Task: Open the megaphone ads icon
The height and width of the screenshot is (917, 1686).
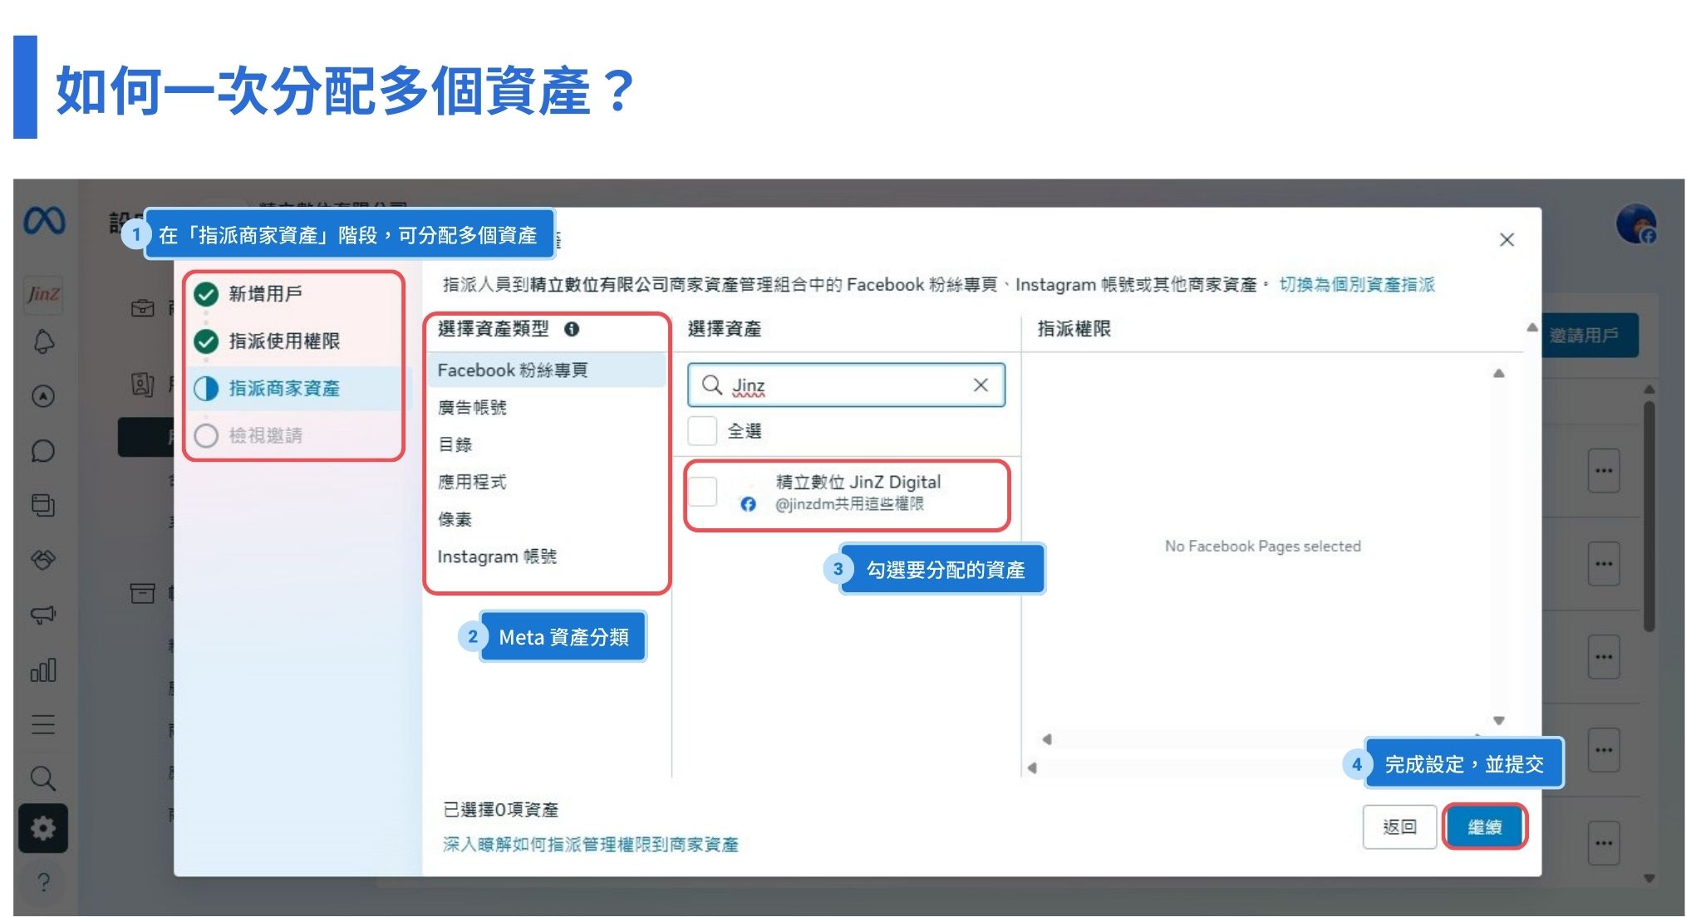Action: (43, 615)
